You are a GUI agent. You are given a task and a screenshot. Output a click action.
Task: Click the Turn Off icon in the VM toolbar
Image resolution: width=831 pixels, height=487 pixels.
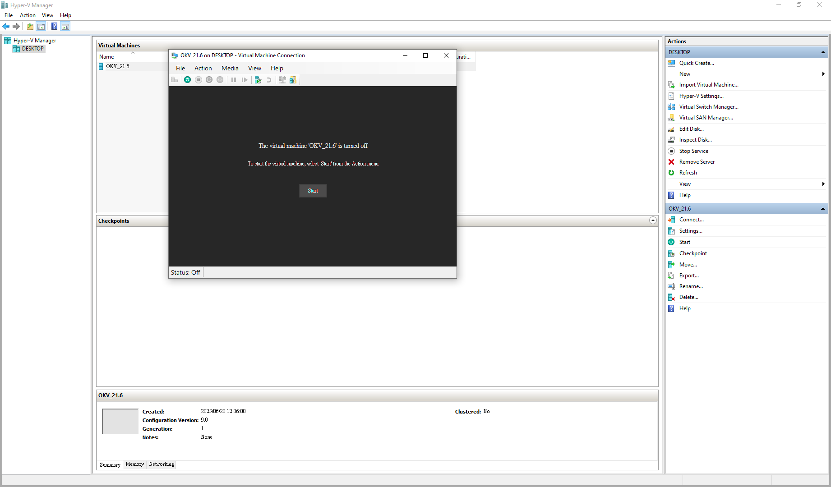tap(199, 80)
